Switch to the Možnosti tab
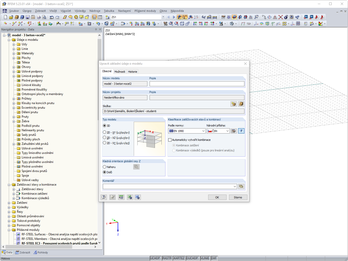 (x=120, y=72)
